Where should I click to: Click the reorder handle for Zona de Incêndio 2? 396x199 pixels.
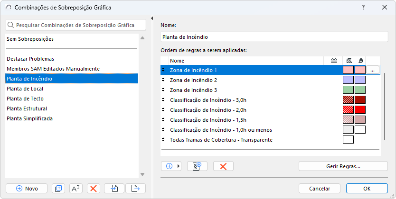[164, 80]
